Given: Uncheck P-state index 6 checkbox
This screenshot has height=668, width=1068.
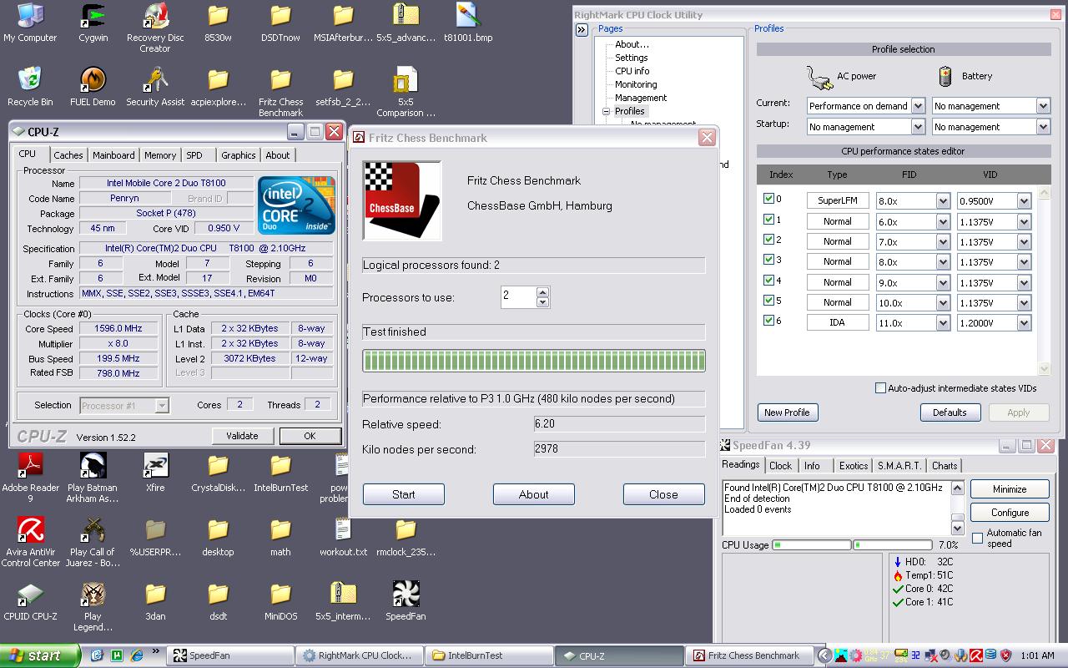Looking at the screenshot, I should tap(768, 321).
